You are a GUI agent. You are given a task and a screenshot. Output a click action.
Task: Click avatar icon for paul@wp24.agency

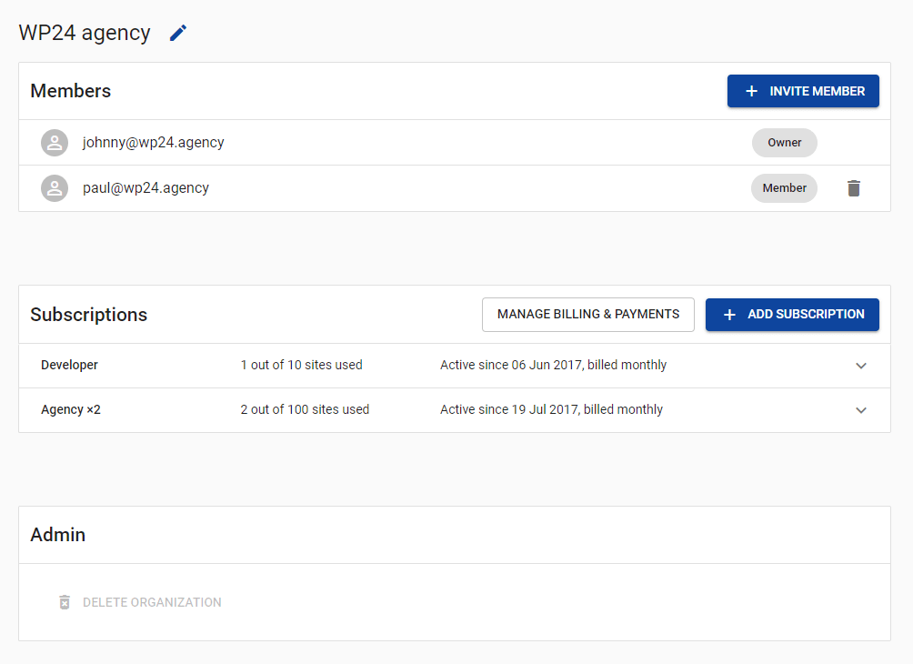point(55,188)
